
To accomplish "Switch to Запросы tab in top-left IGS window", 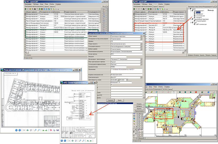I will tap(52, 7).
